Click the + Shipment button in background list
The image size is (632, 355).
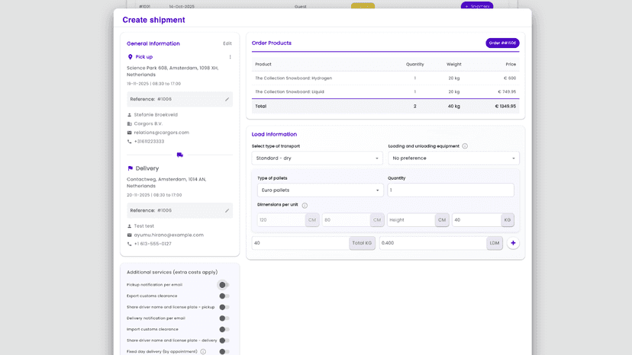click(477, 6)
